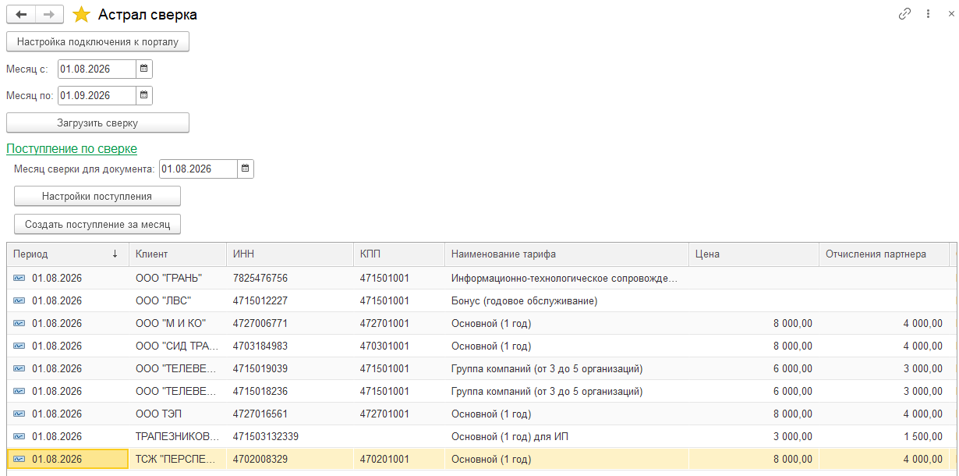Open calendar picker for 'Месяц по' field
Image resolution: width=959 pixels, height=476 pixels.
143,95
